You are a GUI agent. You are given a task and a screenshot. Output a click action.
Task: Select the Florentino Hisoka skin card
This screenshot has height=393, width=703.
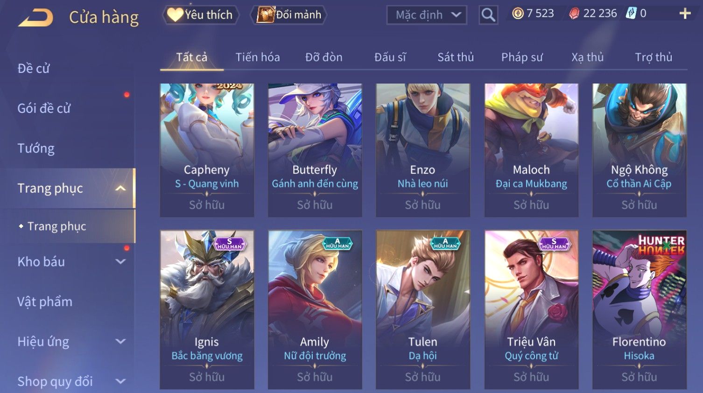tap(639, 309)
